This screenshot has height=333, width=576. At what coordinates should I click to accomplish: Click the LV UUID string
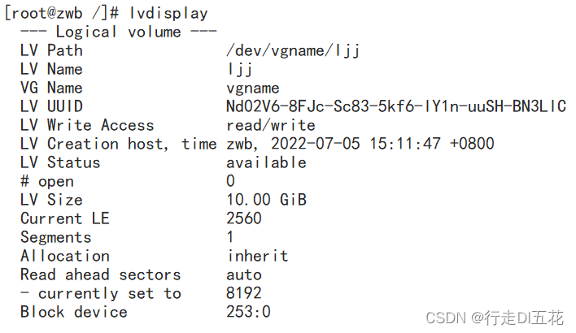pos(395,106)
